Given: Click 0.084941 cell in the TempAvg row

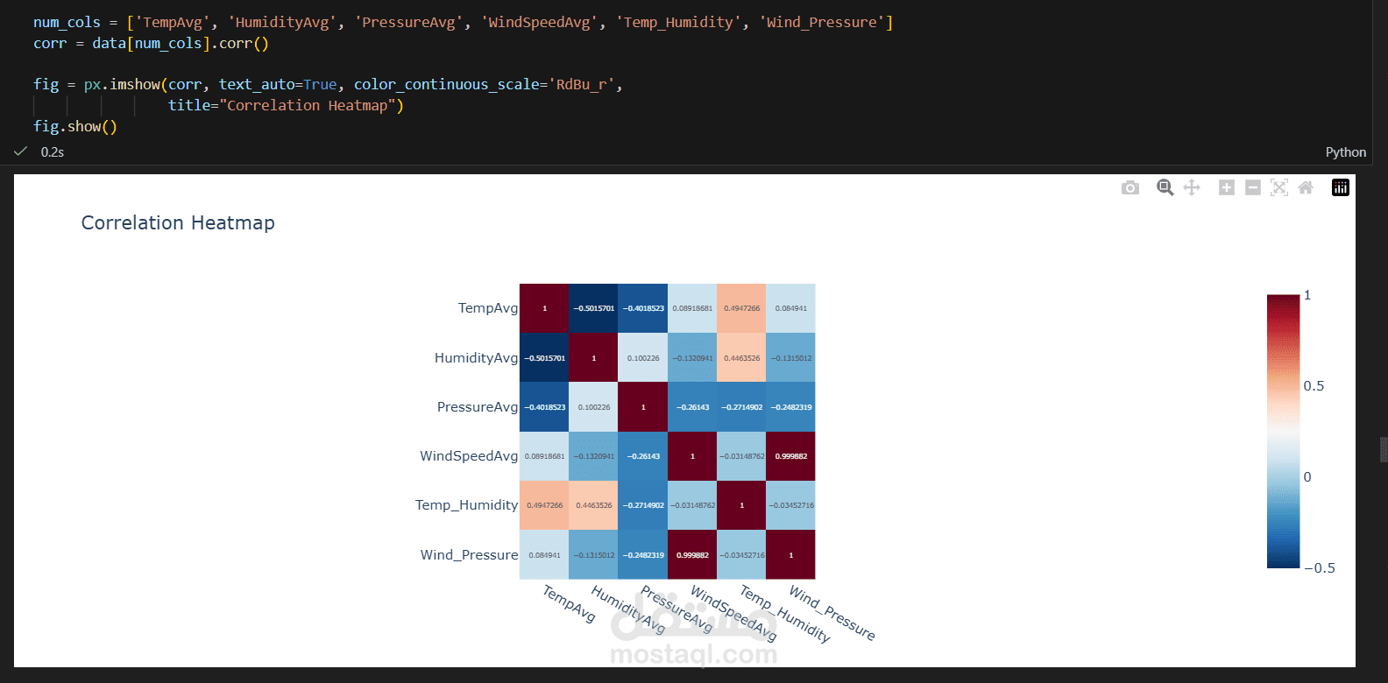Looking at the screenshot, I should pos(790,308).
